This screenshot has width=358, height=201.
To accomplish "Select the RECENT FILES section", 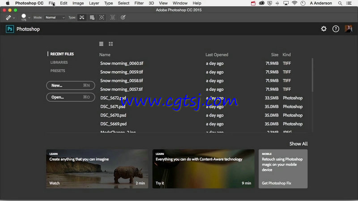I will 62,54.
